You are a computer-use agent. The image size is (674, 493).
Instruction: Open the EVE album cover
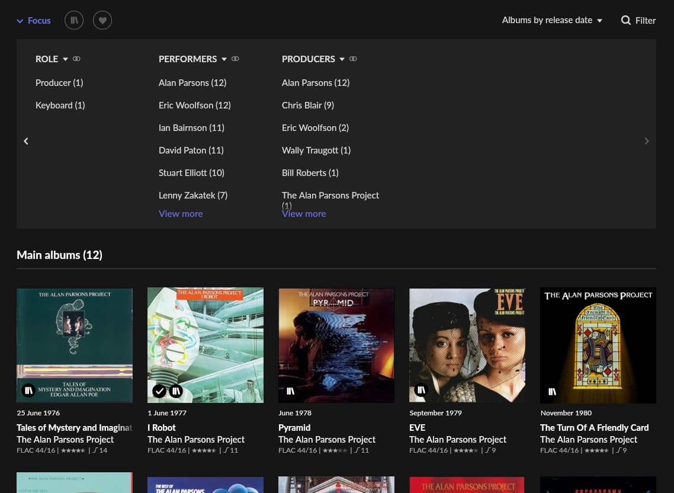coord(467,345)
